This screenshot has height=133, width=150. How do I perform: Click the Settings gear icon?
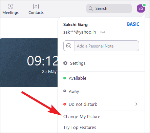click(x=65, y=63)
